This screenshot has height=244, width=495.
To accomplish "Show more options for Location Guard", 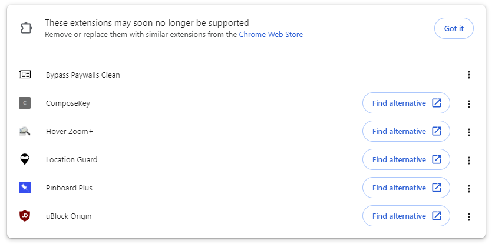I will [x=469, y=161].
